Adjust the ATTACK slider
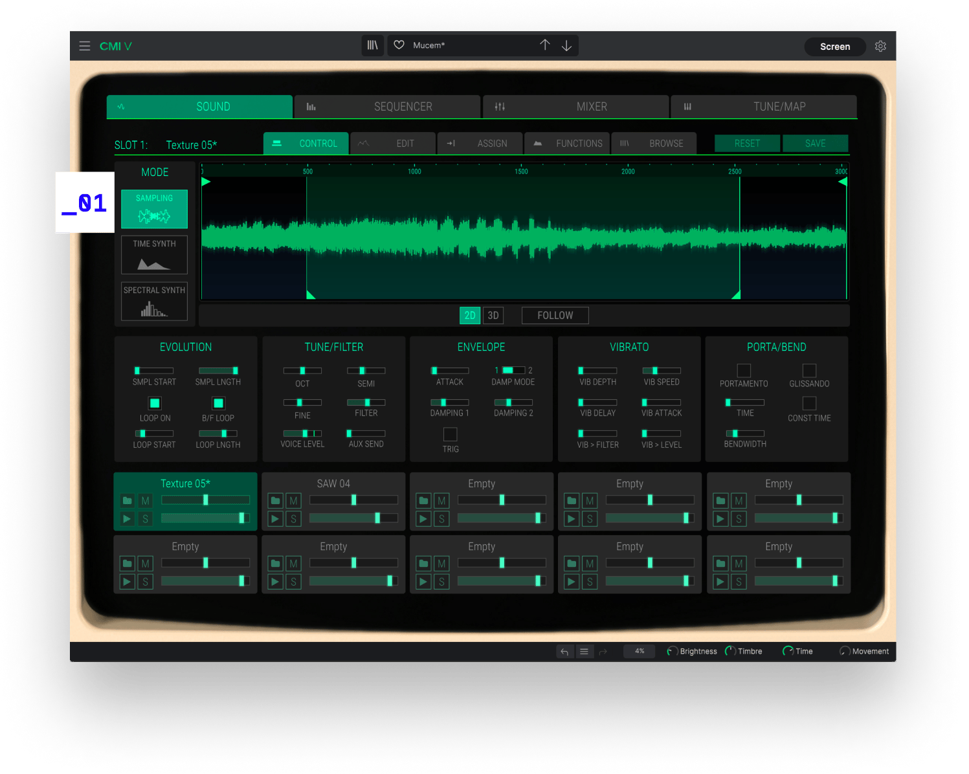The height and width of the screenshot is (774, 969). click(450, 371)
